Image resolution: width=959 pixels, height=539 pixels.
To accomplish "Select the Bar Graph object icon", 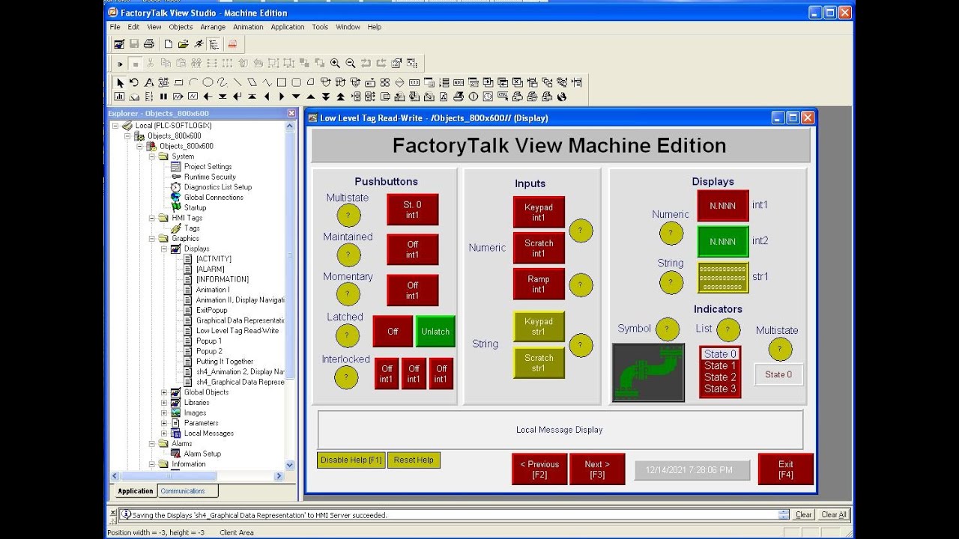I will (119, 97).
